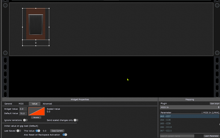The image size is (220, 138).
Task: Turn off the This Value switch
Action: pyautogui.click(x=38, y=131)
